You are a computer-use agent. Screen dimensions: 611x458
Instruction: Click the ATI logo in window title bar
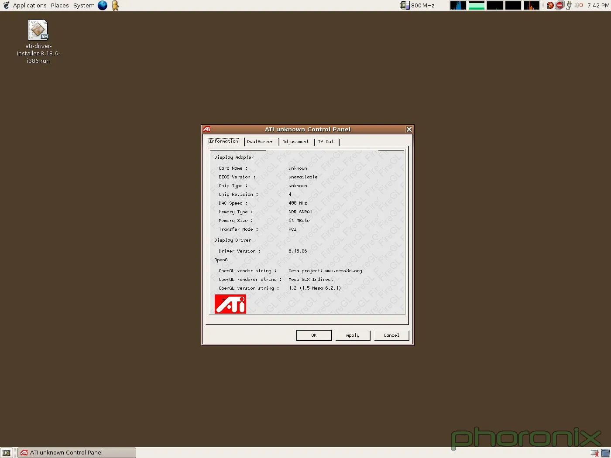[x=207, y=129]
